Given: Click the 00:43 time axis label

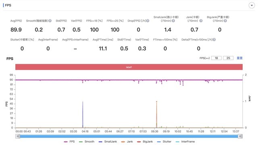Looking at the screenshot, I should (27, 131).
